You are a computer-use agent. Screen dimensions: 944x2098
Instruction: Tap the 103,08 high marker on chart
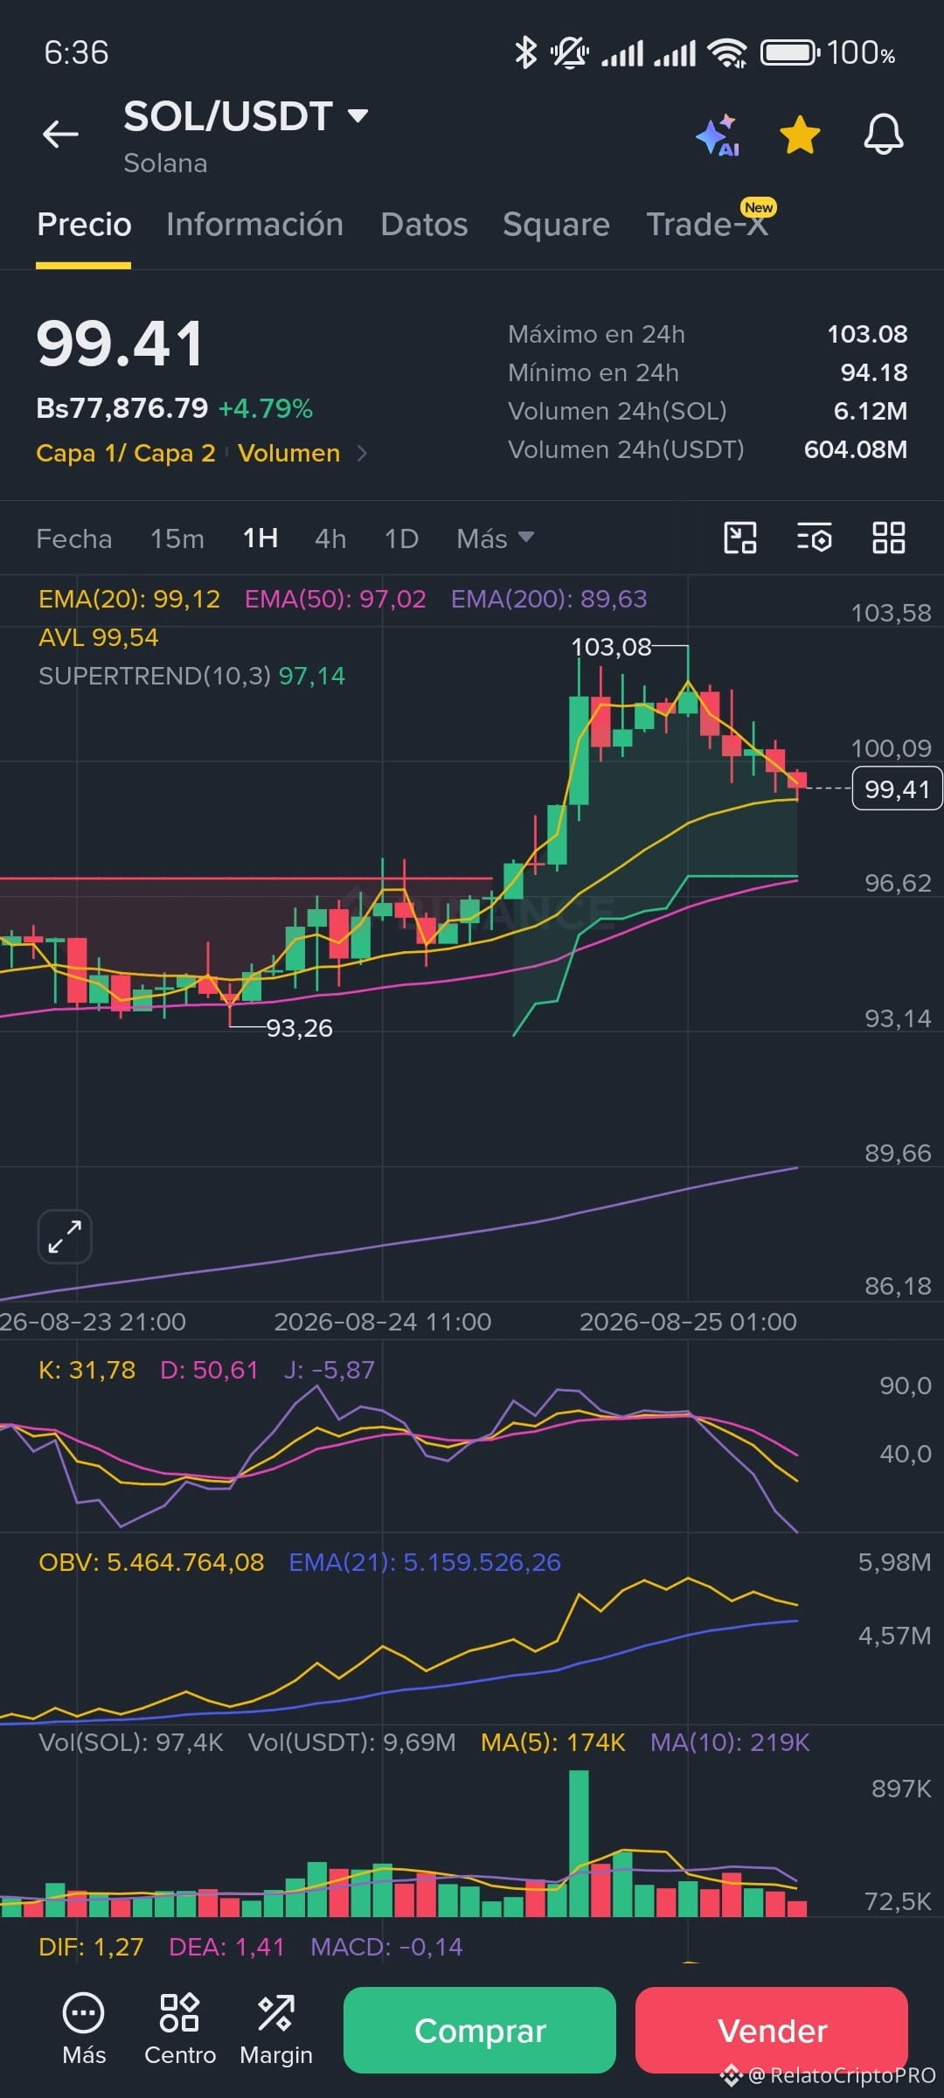pos(611,647)
